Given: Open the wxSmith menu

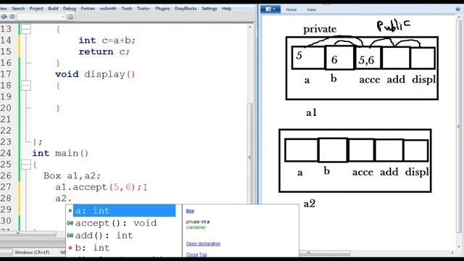Looking at the screenshot, I should (x=108, y=9).
